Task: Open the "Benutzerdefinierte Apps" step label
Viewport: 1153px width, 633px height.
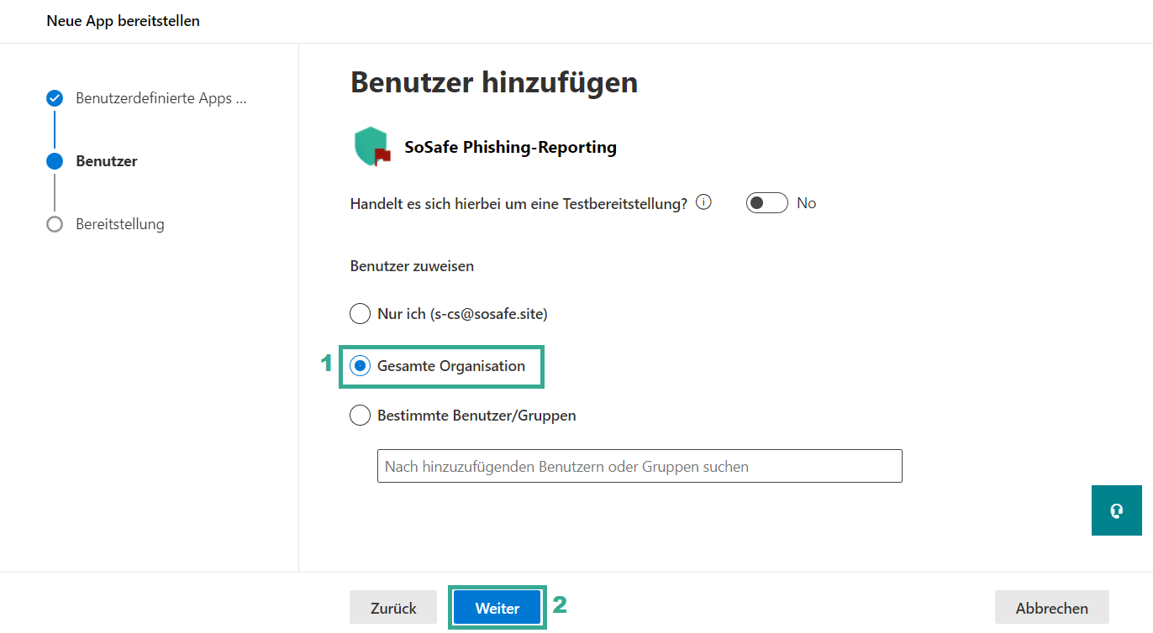Action: [161, 98]
